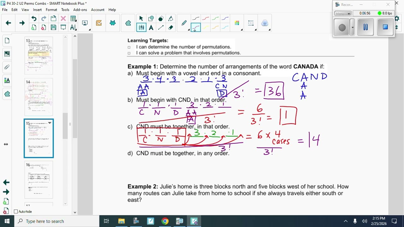
Task: Select the Pens tool
Action: pyautogui.click(x=141, y=27)
